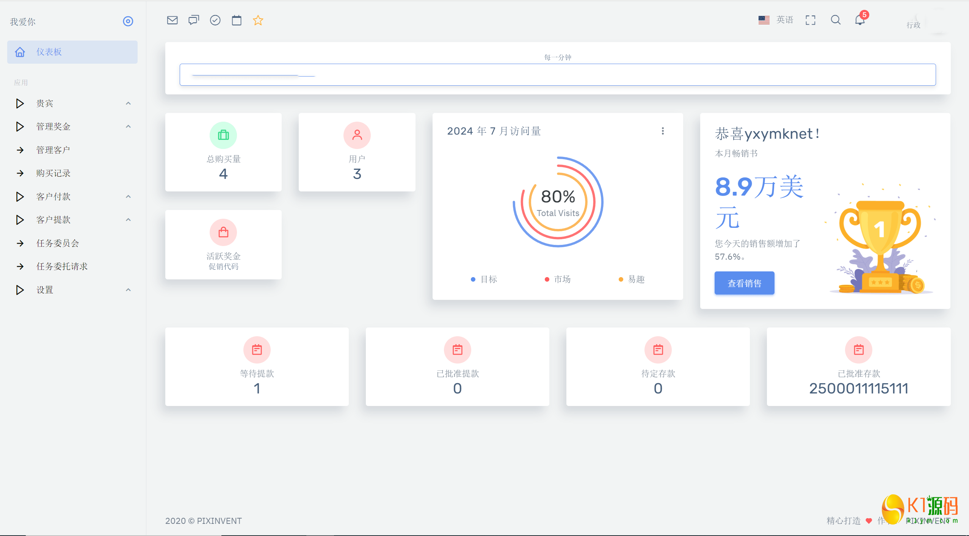
Task: Click the arrow icon beside 任务委员会
Action: click(20, 243)
